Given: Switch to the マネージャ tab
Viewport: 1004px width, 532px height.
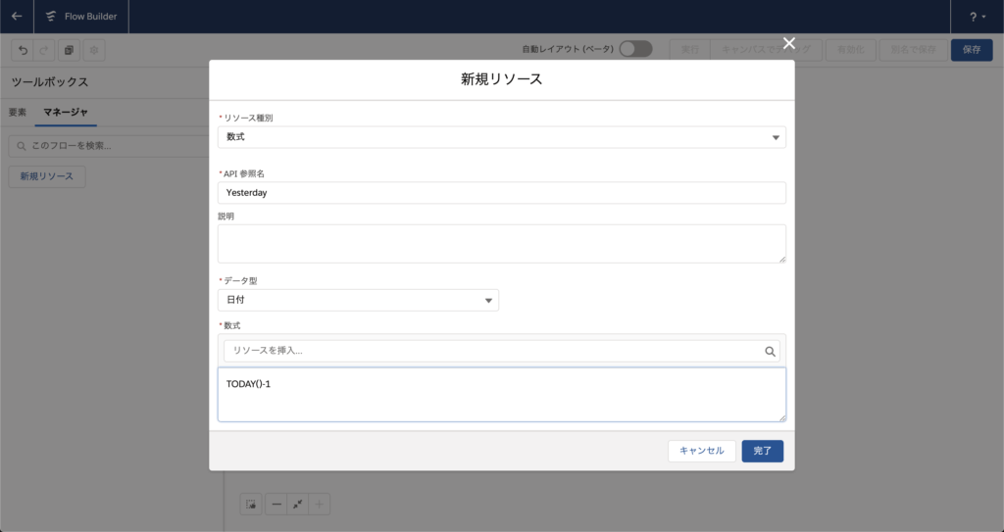Looking at the screenshot, I should [66, 112].
